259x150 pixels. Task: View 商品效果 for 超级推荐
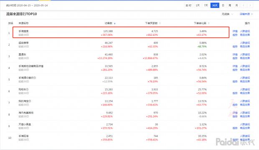(x=245, y=47)
